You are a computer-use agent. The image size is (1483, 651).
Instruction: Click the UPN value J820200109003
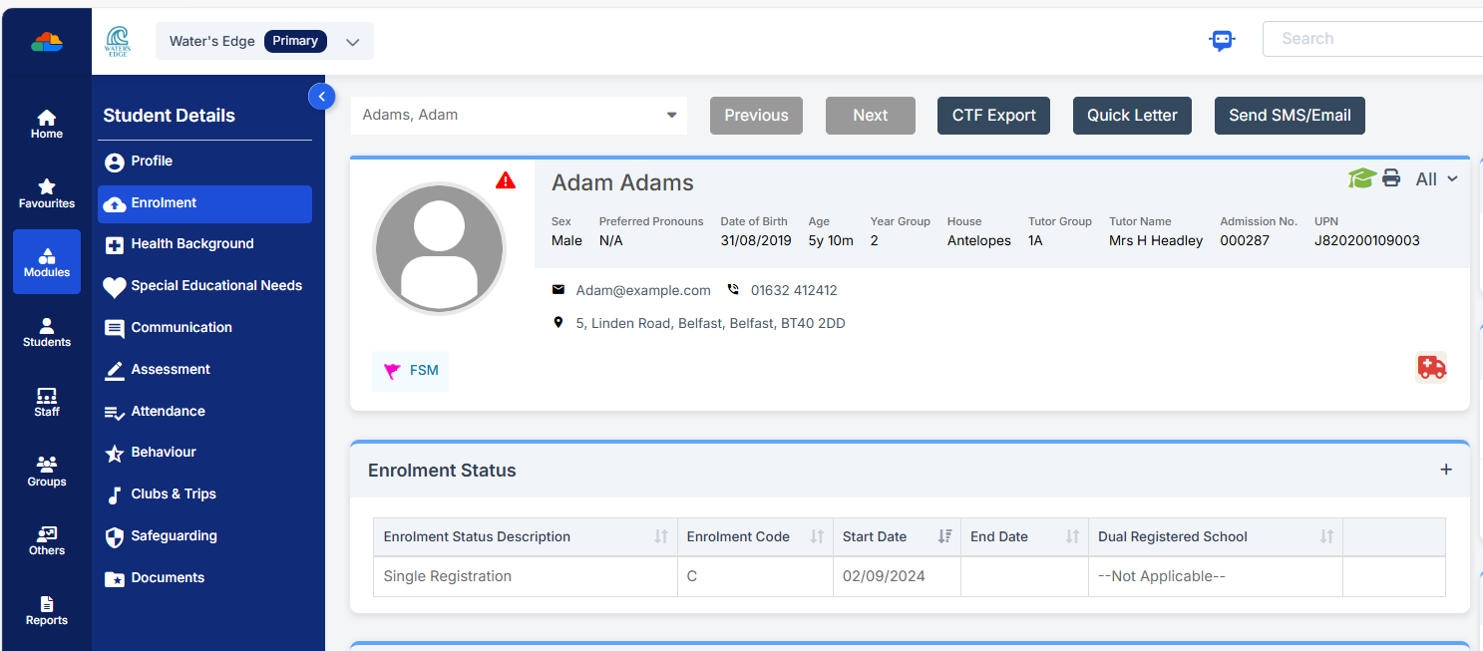tap(1366, 240)
